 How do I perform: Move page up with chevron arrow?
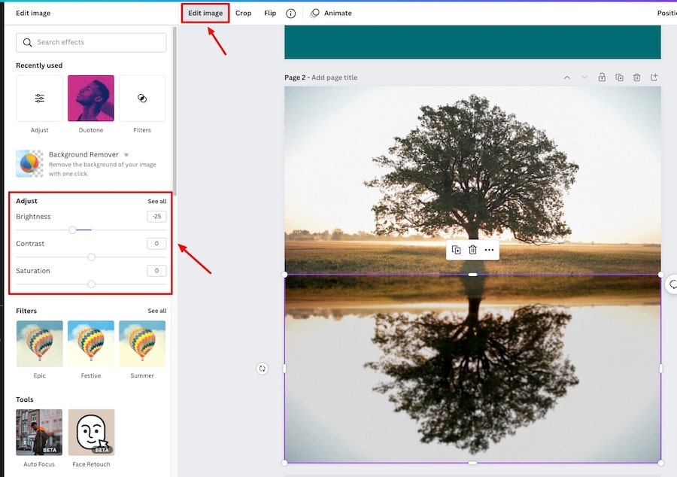click(x=567, y=77)
